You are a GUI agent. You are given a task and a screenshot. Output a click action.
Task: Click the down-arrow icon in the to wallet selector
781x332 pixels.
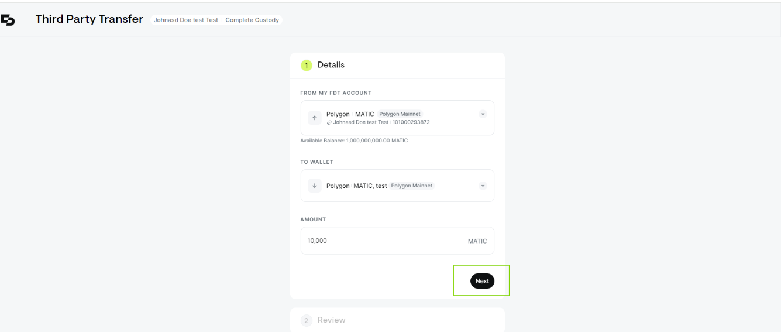click(315, 186)
